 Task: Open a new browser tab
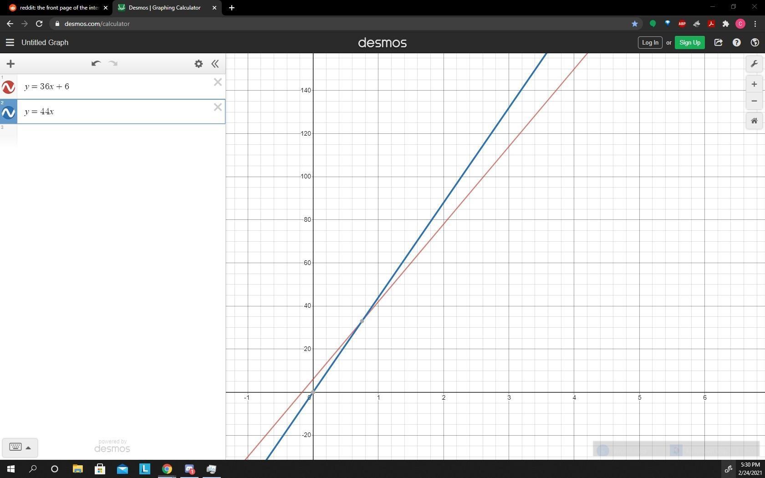coord(231,8)
